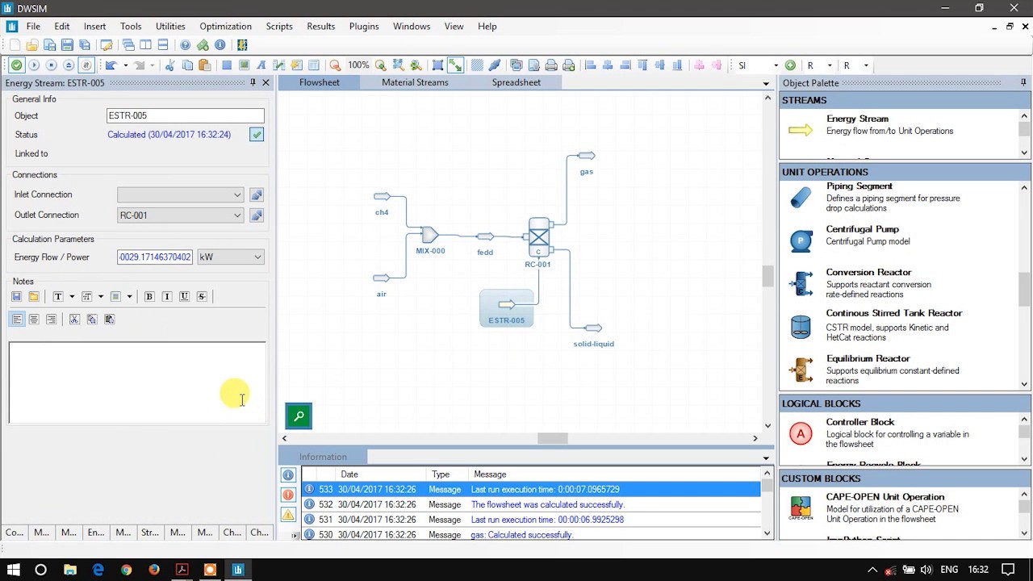Click the MIX-000 mixer on the flowsheet
Viewport: 1033px width, 581px height.
coord(429,235)
